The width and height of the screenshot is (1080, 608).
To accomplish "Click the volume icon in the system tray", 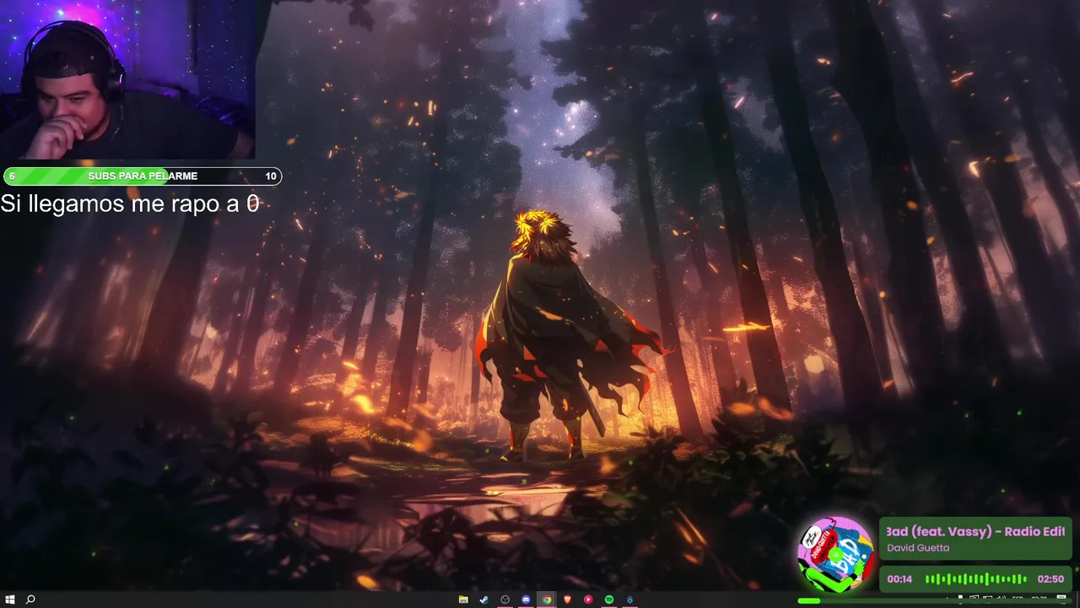I will coord(1000,599).
